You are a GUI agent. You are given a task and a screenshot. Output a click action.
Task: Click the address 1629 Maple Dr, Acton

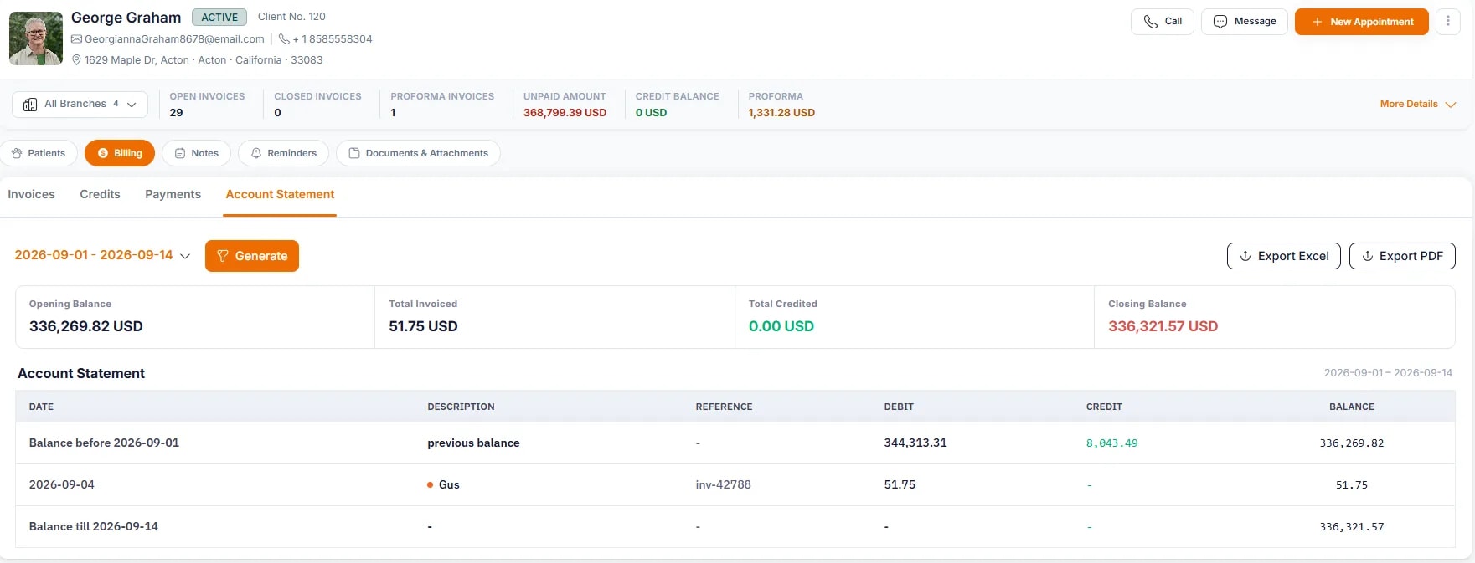pyautogui.click(x=137, y=60)
